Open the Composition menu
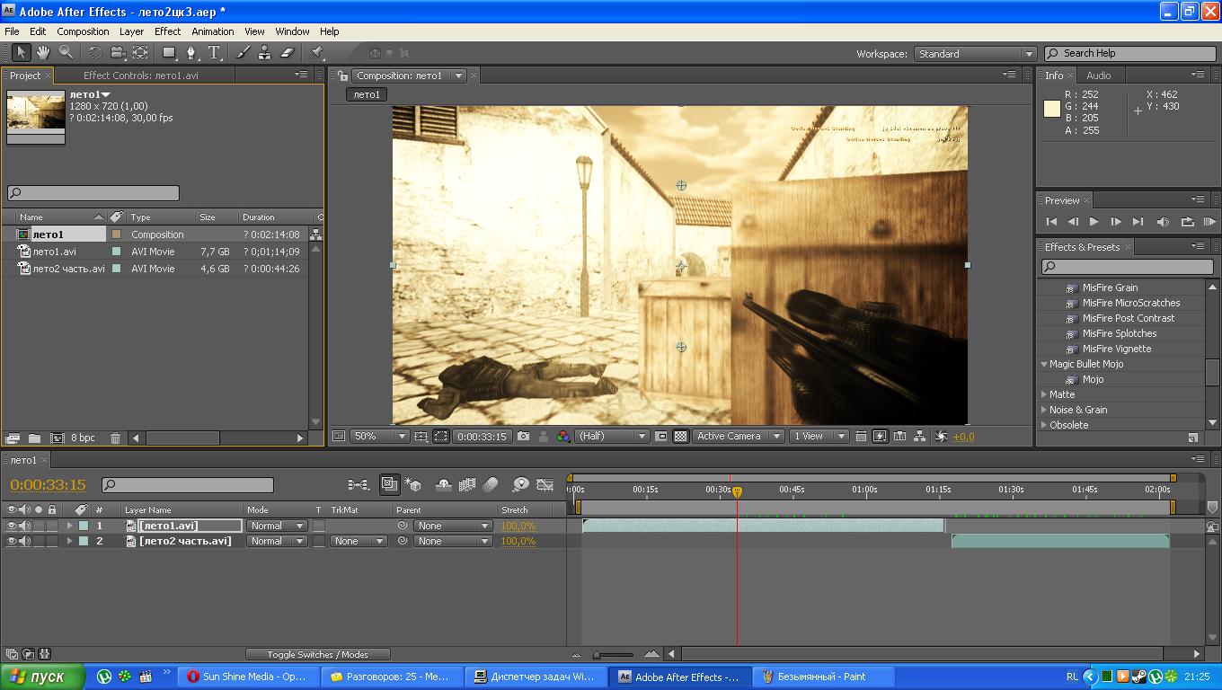Image resolution: width=1222 pixels, height=690 pixels. tap(83, 31)
